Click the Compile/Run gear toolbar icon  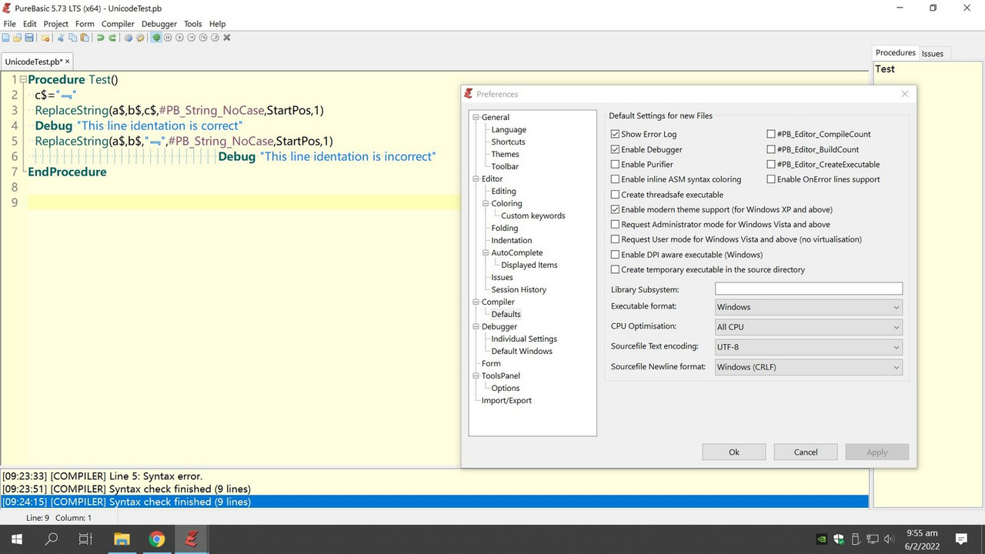(129, 38)
